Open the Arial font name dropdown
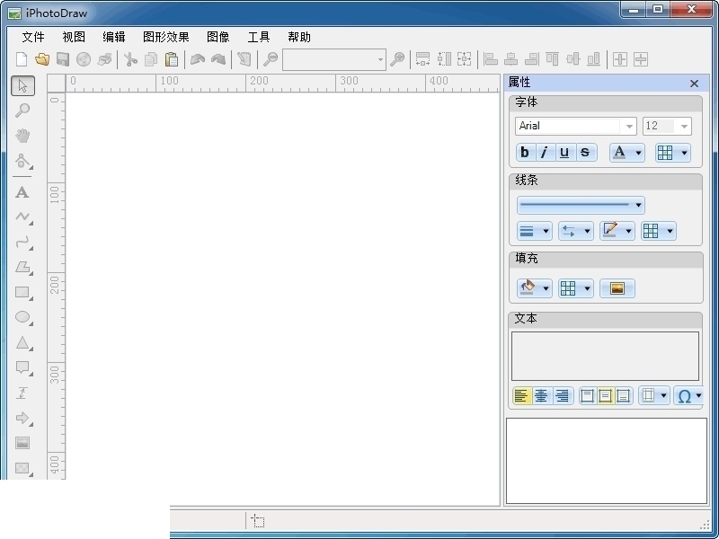Screen dimensions: 719x539 628,127
